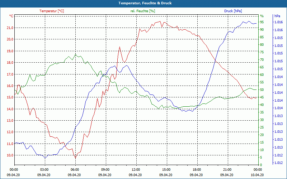Click the 12,0 temperature axis value
The width and height of the screenshot is (287, 179).
coord(10,132)
